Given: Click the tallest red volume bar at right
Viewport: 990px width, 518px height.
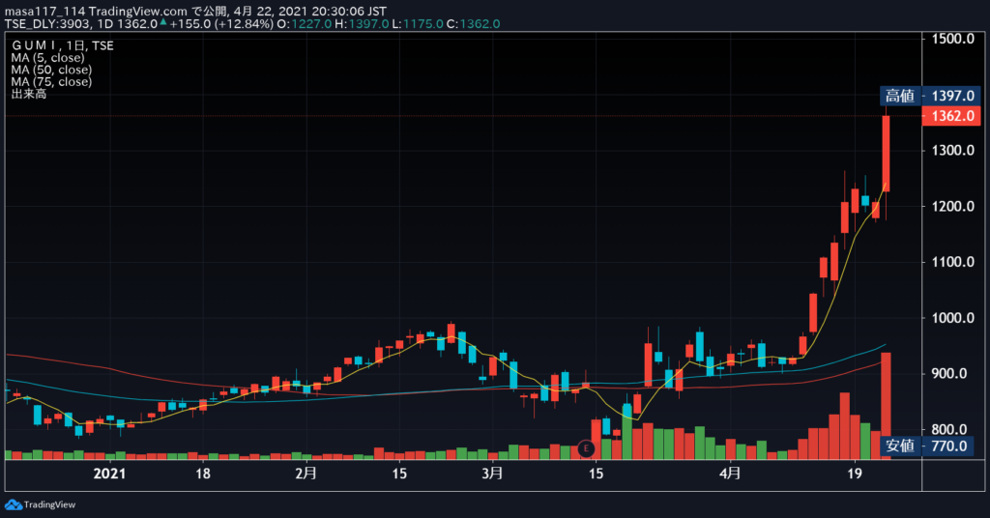Looking at the screenshot, I should point(886,406).
